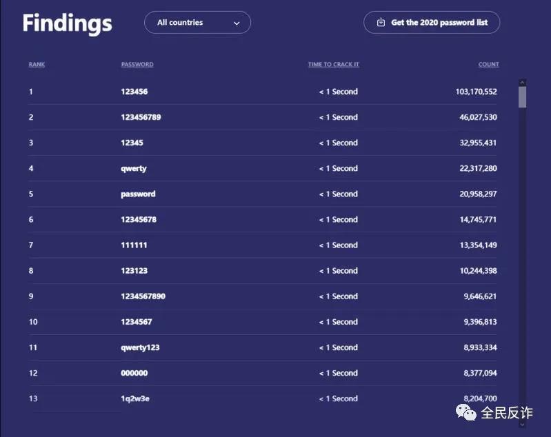Click the scrollbar up arrow
Screen dimensions: 551x437
tap(522, 83)
